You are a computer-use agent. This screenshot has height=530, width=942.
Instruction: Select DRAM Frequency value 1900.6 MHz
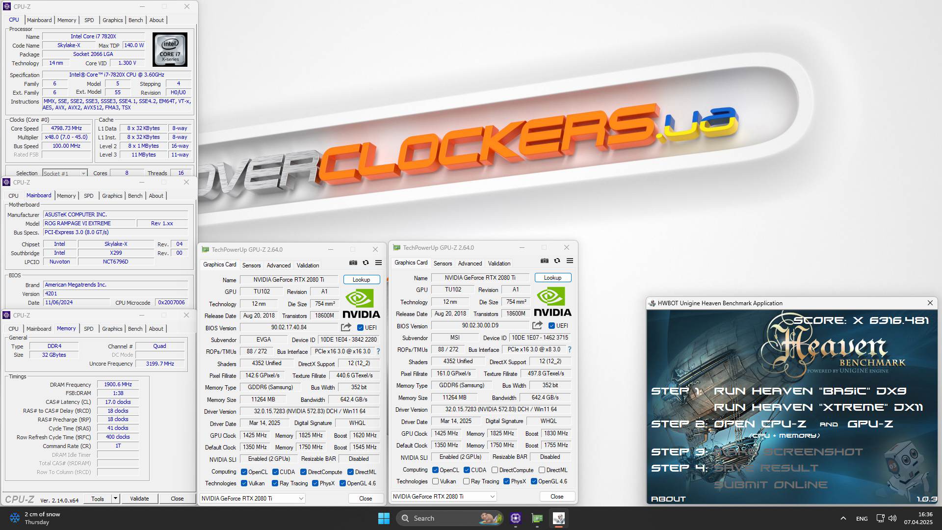[118, 385]
